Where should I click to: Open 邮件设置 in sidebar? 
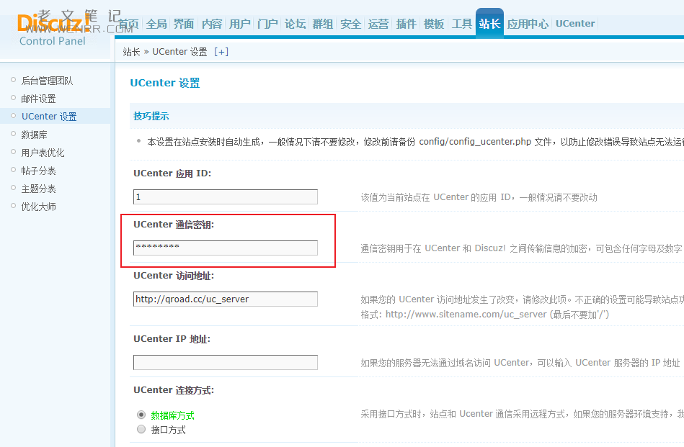pos(38,99)
